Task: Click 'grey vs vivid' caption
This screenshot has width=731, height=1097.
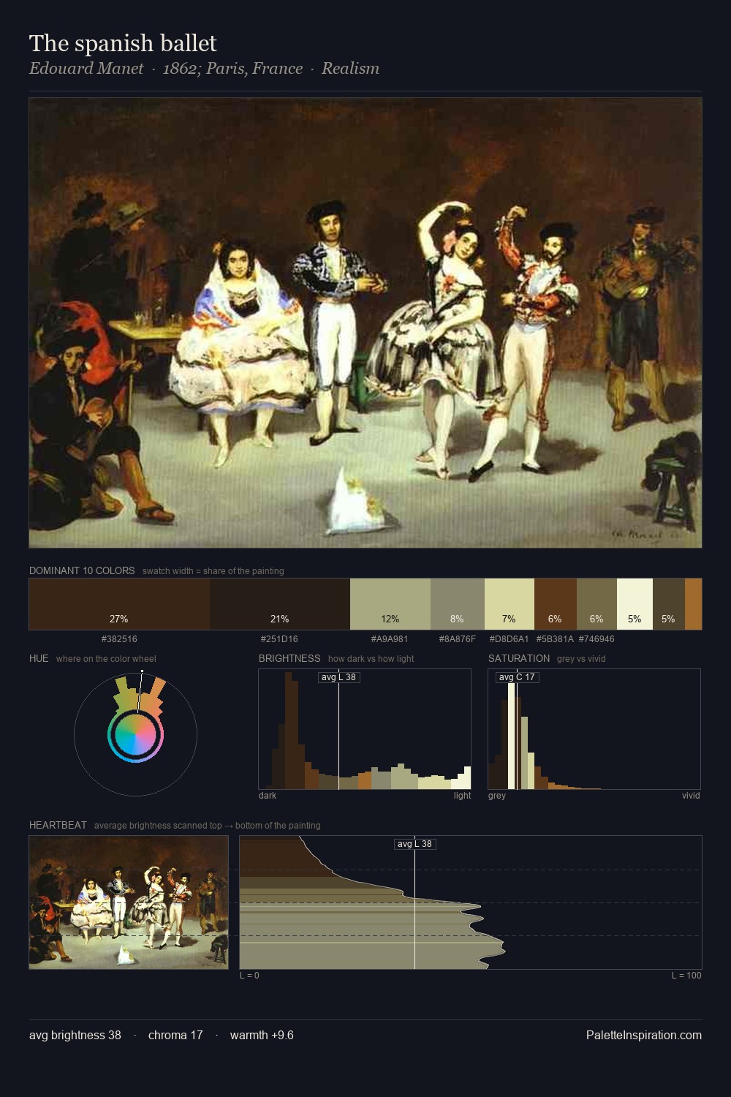Action: click(581, 659)
